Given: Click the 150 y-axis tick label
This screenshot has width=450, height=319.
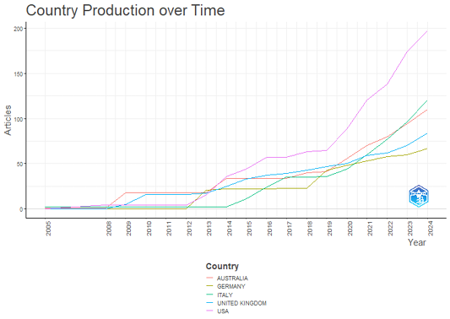Looking at the screenshot, I should coord(18,73).
